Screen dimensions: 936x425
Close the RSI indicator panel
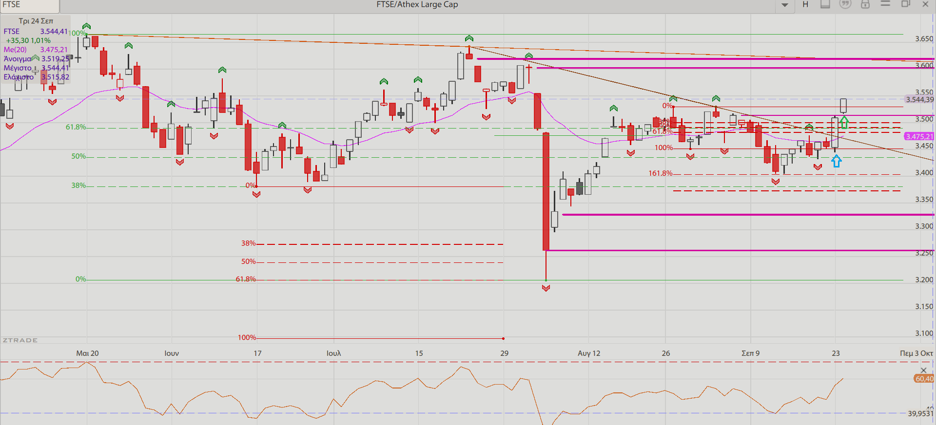(923, 370)
